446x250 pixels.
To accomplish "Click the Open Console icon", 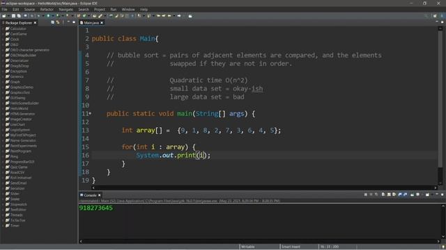I will coord(427,194).
